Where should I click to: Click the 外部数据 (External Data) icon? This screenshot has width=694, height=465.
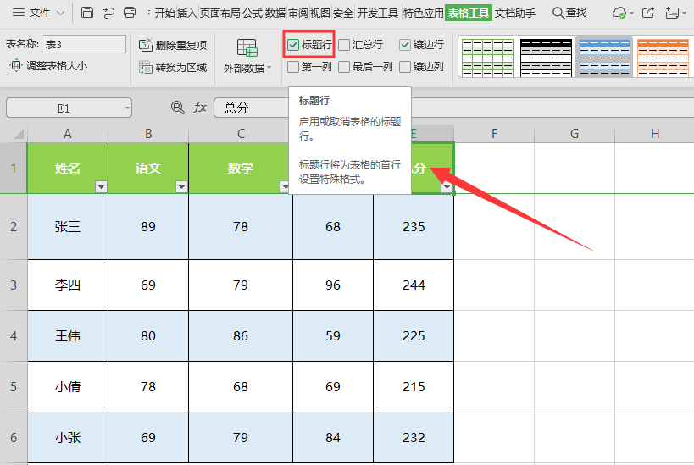(247, 48)
